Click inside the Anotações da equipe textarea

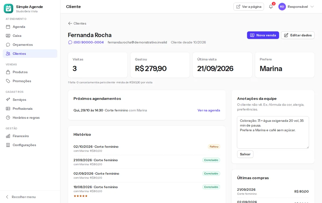tap(273, 132)
